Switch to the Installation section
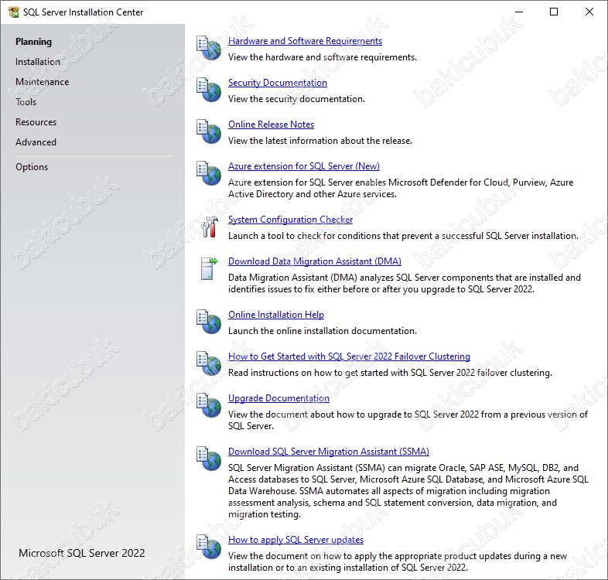Image resolution: width=608 pixels, height=580 pixels. click(38, 62)
